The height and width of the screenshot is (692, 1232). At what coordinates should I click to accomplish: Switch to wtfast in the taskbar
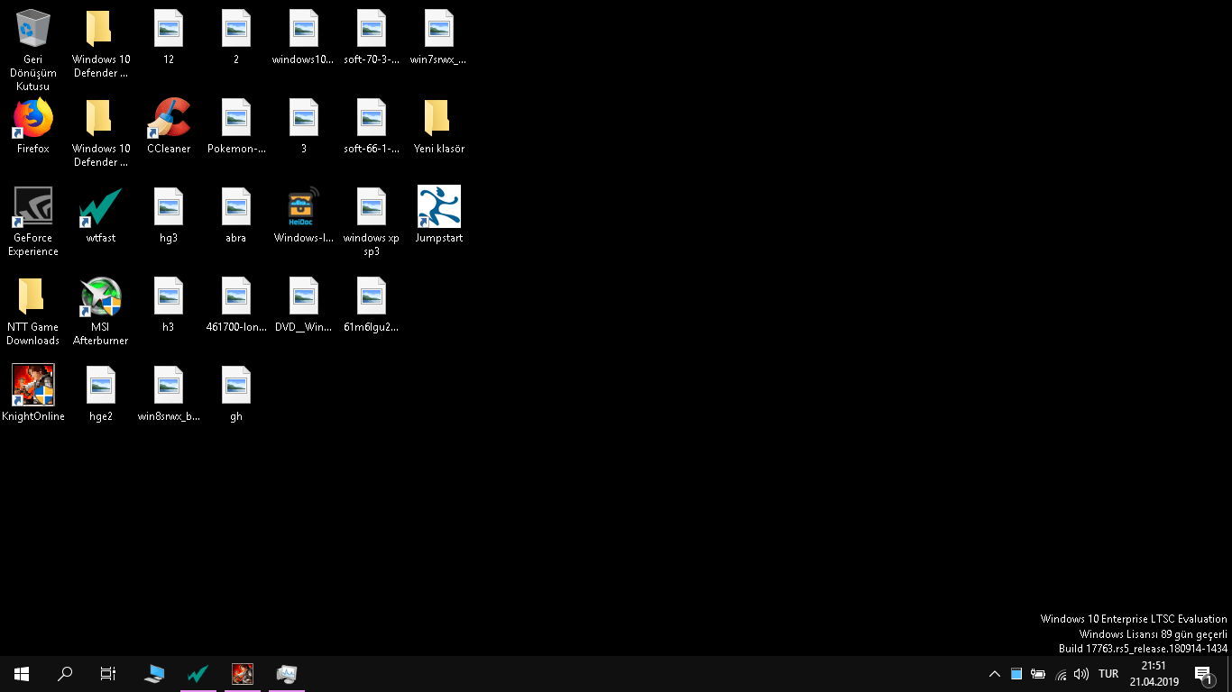198,674
